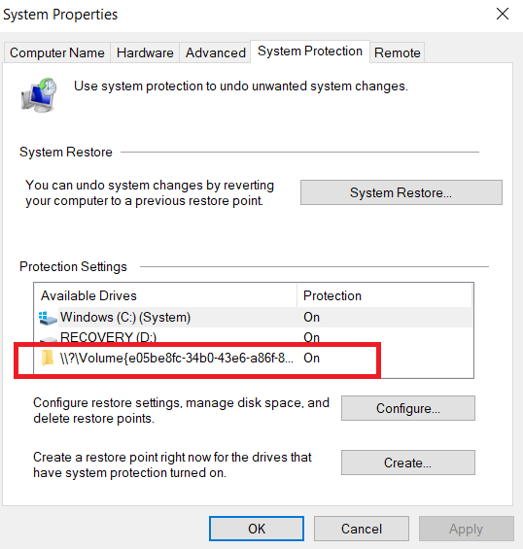The image size is (523, 549).
Task: Select the System Protection tab
Action: click(x=310, y=51)
